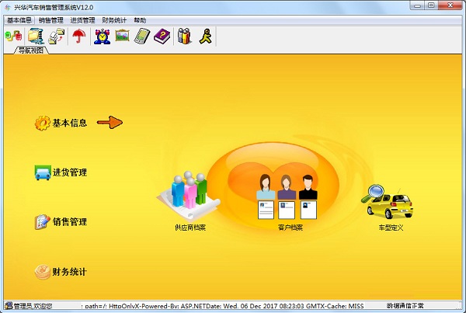Click the green calculator toolbar icon
Image resolution: width=466 pixels, height=313 pixels.
(142, 37)
